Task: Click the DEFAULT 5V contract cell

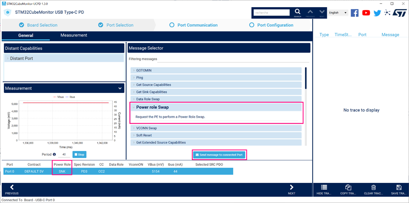Action: [x=34, y=171]
